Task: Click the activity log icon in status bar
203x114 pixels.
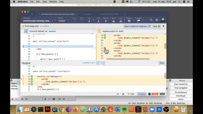Action: point(118,94)
